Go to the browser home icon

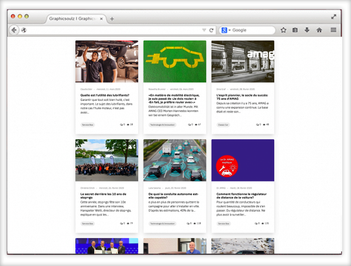click(x=319, y=30)
